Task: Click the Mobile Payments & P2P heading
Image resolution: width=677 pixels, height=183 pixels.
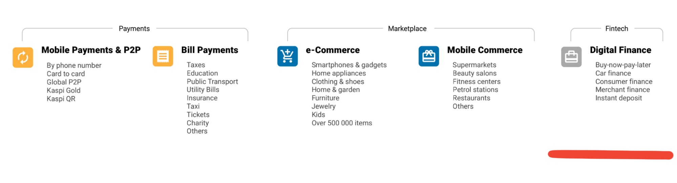Action: tap(91, 50)
